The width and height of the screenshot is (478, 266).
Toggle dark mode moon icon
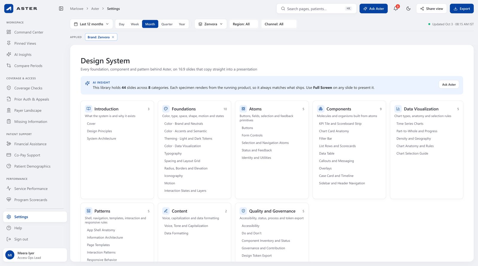(x=408, y=9)
